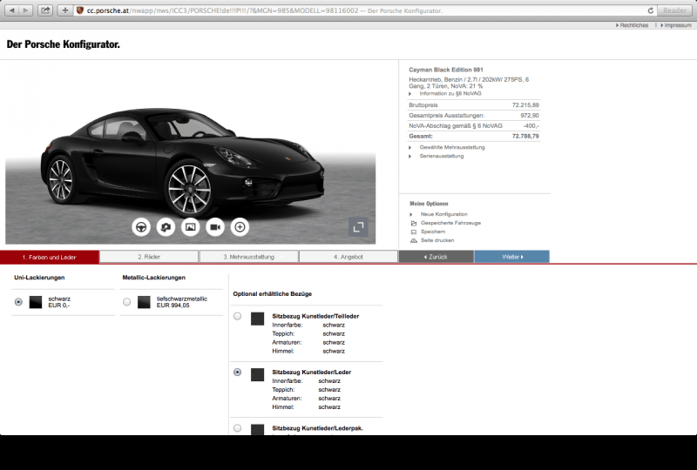Click the Gesamtpreis Ausstattungen value 972,90
Viewport: 697px width, 470px height.
coord(530,116)
